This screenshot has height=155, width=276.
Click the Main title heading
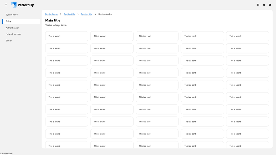(53, 20)
